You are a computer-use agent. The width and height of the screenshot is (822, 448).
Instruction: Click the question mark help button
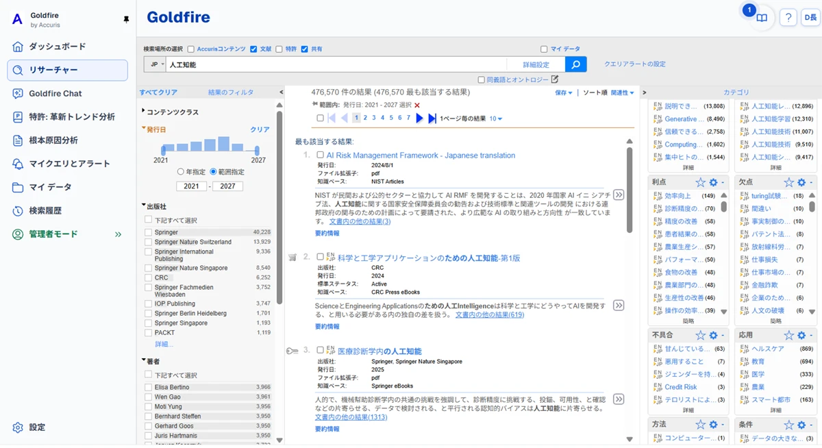(788, 18)
